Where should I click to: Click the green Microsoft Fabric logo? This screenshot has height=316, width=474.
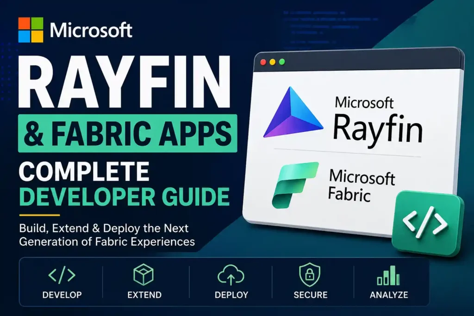(295, 185)
